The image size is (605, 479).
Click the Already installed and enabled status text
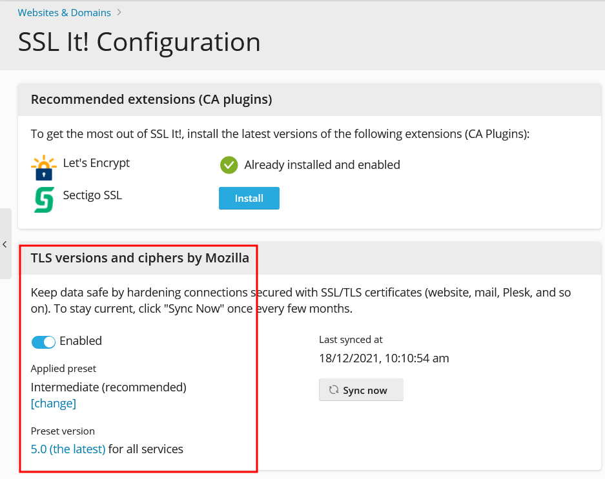pyautogui.click(x=322, y=165)
